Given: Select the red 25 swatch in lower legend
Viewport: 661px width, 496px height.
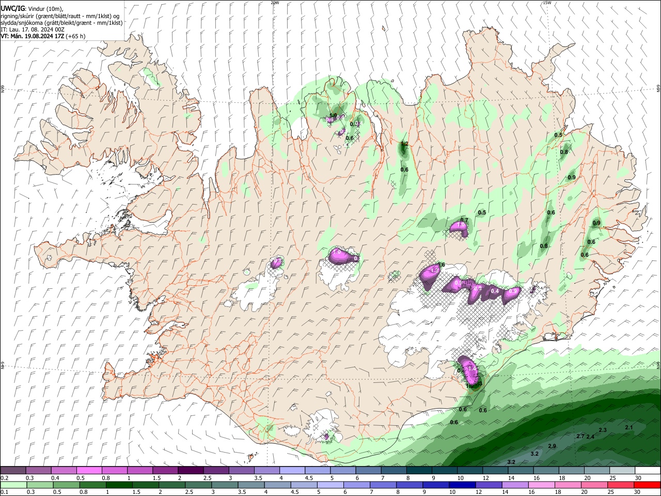Looking at the screenshot, I should coord(621,485).
